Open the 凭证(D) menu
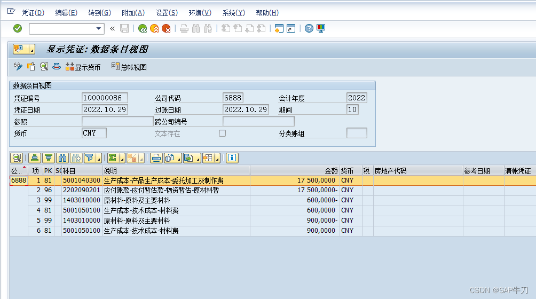Screen dimensions: 536x299 [33, 13]
